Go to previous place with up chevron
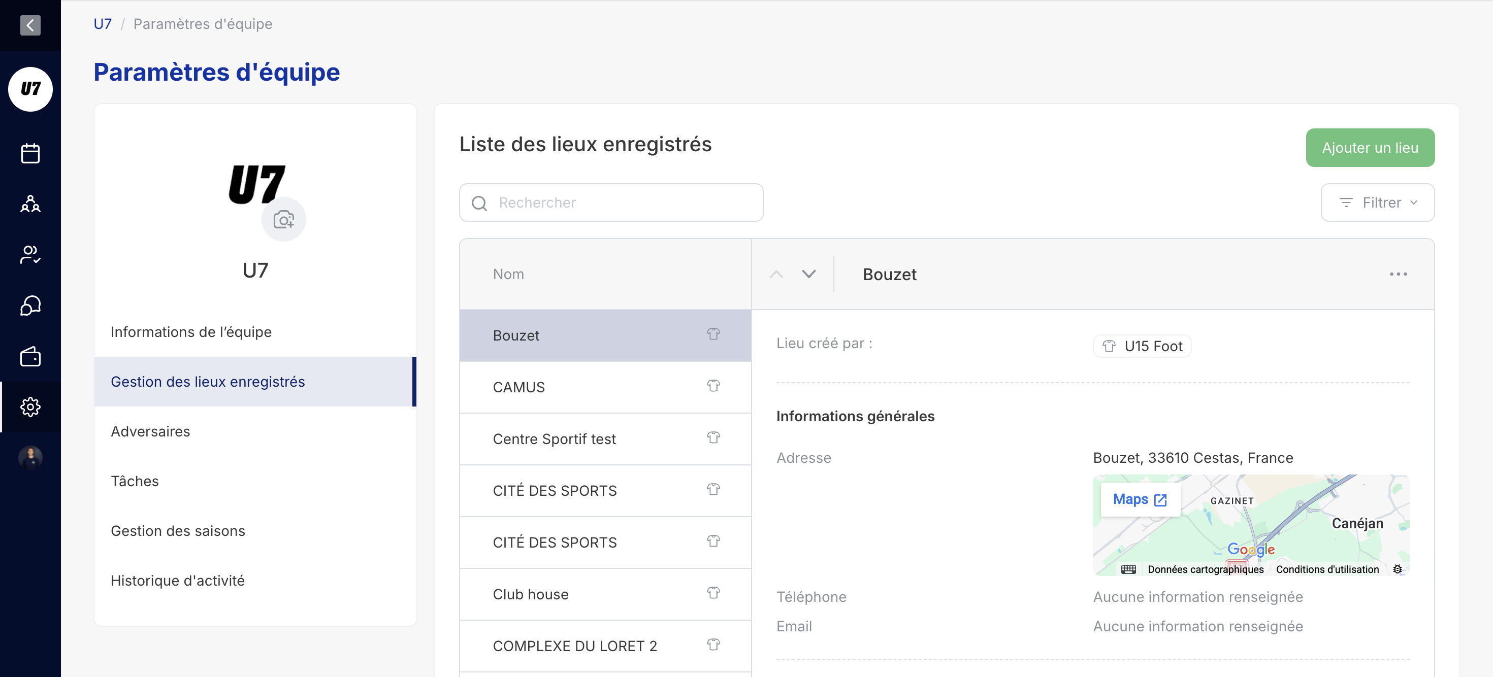This screenshot has height=677, width=1493. (776, 274)
